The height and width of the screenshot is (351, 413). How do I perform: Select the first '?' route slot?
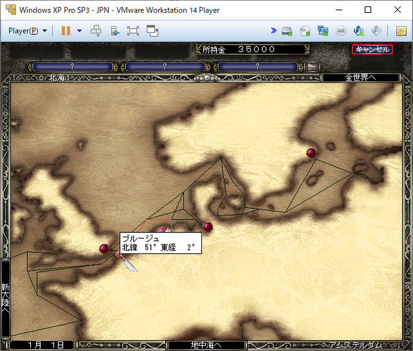(x=73, y=67)
